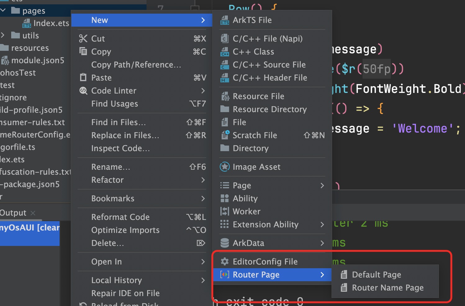Select Optimize Imports in context menu
Viewport: 465px width, 306px height.
(x=142, y=230)
